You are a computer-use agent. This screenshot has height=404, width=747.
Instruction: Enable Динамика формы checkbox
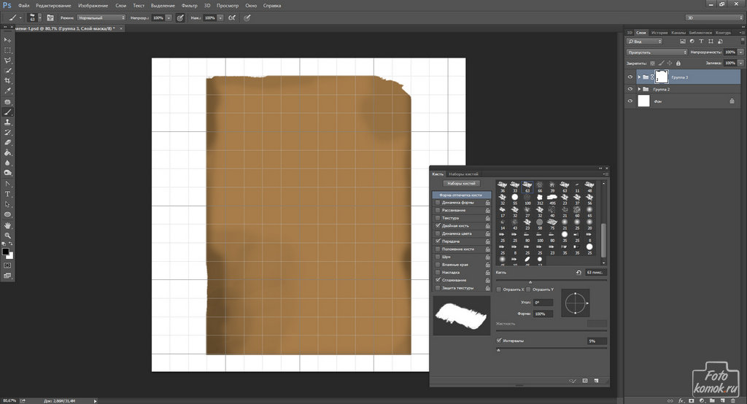point(438,203)
